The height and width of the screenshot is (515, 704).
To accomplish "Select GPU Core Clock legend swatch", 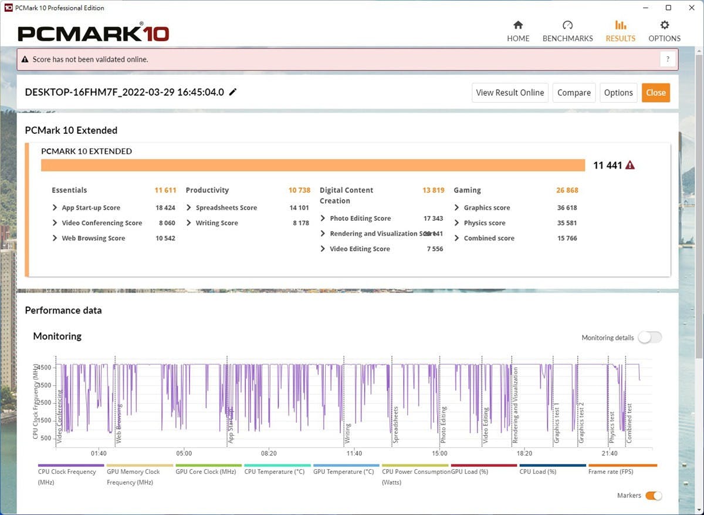I will point(208,466).
